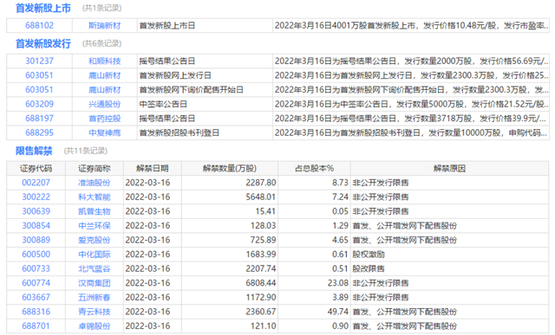Open 斯瑞新材 stock name link
The image size is (555, 335).
click(x=104, y=25)
